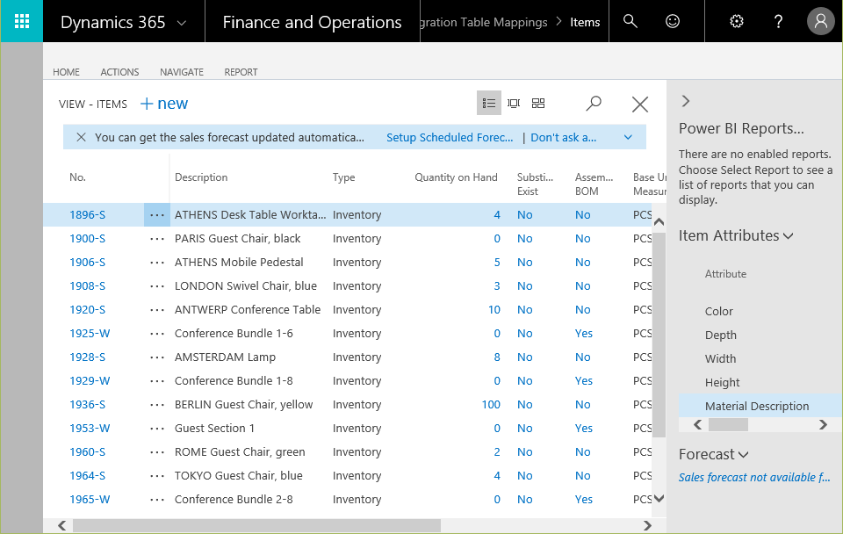Open the REPORT ribbon tab
The height and width of the screenshot is (534, 843).
click(x=241, y=72)
